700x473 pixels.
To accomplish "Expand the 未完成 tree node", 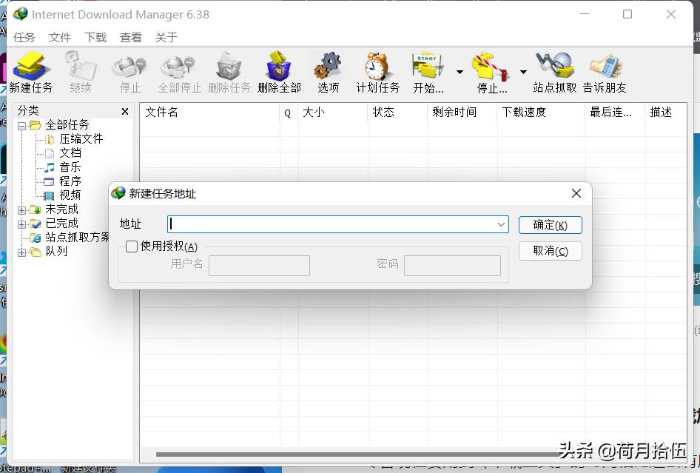I will [21, 210].
